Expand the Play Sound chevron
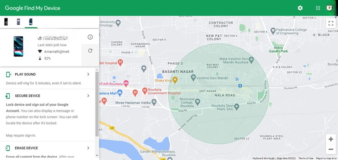The height and width of the screenshot is (160, 338). (x=88, y=74)
